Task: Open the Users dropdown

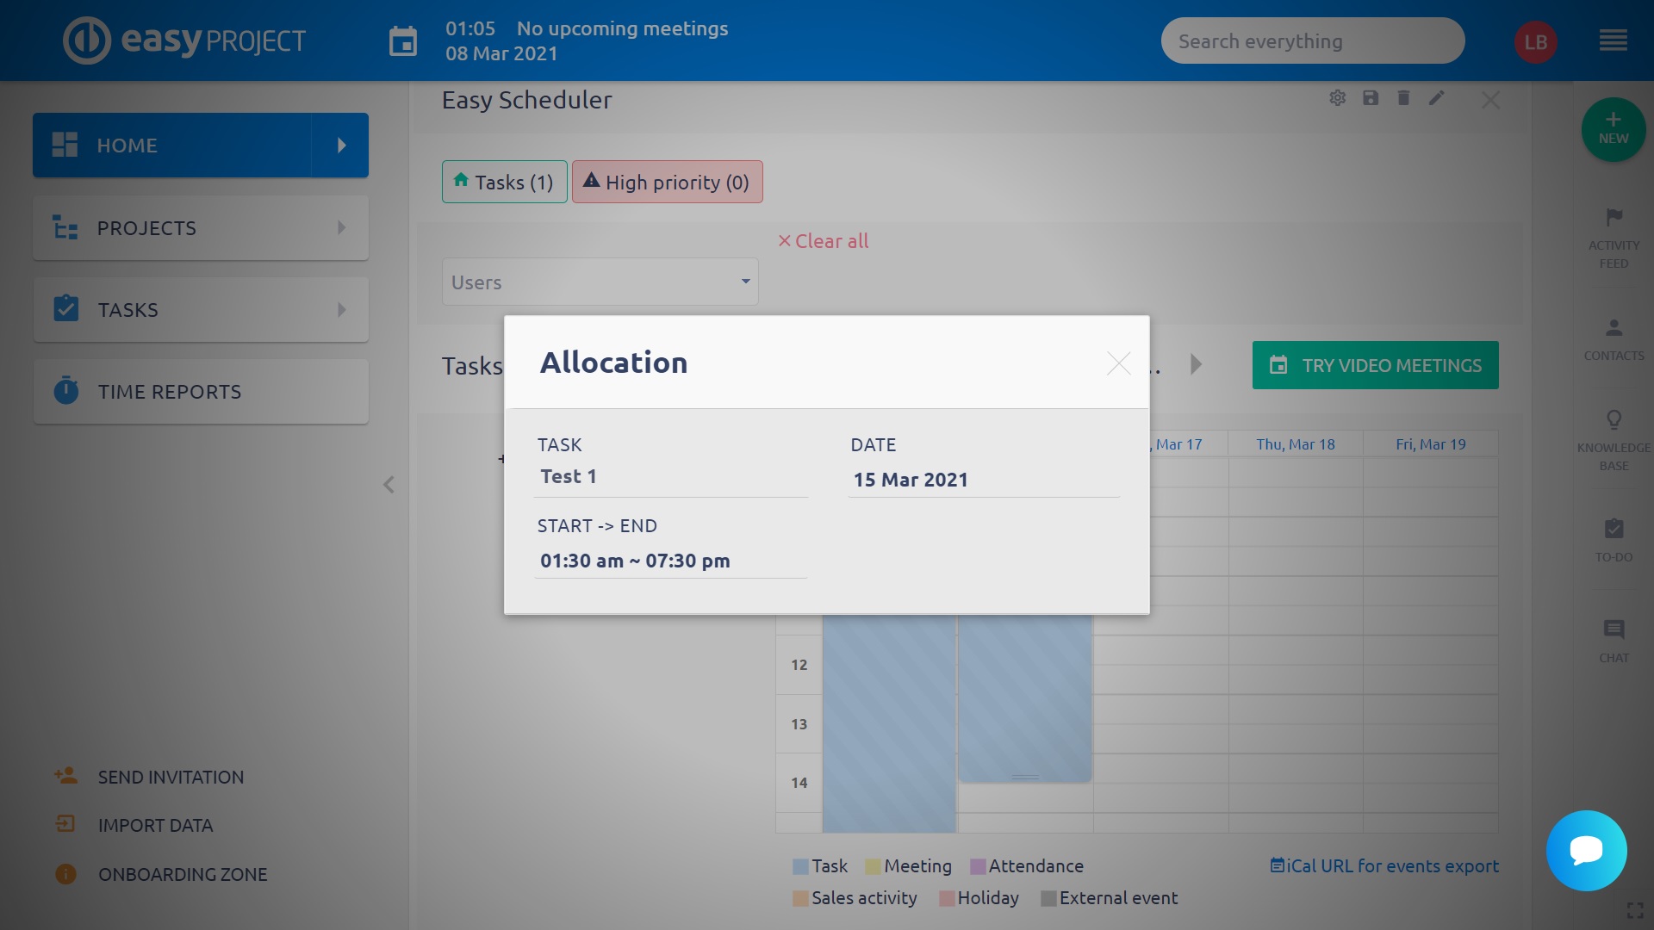Action: click(x=600, y=282)
